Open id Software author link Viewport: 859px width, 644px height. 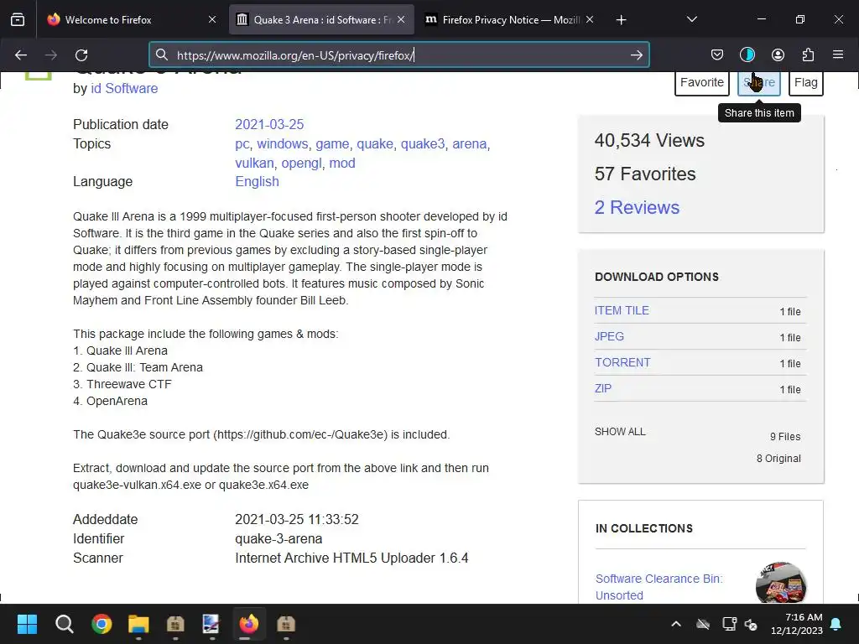click(x=124, y=88)
